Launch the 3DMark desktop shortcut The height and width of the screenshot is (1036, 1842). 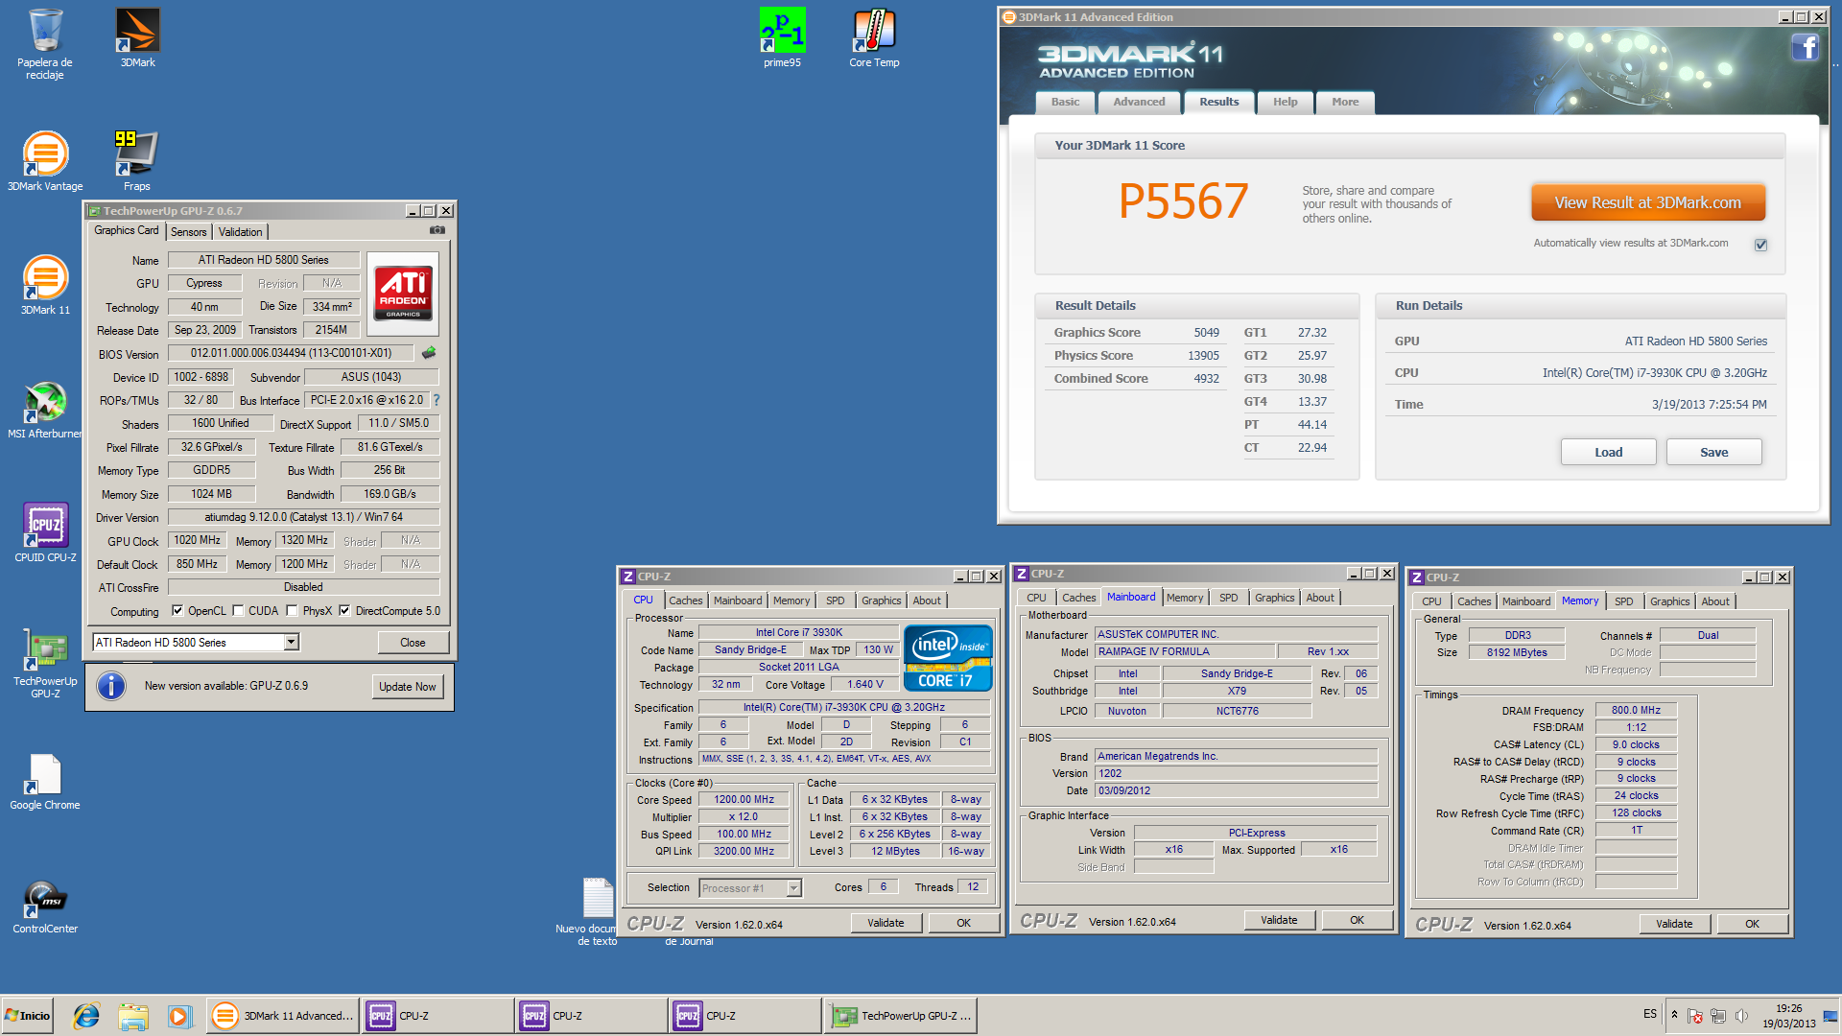click(x=137, y=38)
